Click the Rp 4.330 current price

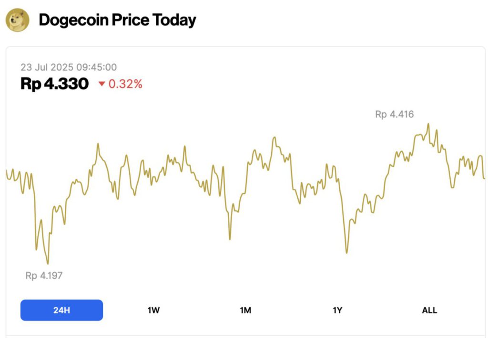(x=54, y=84)
